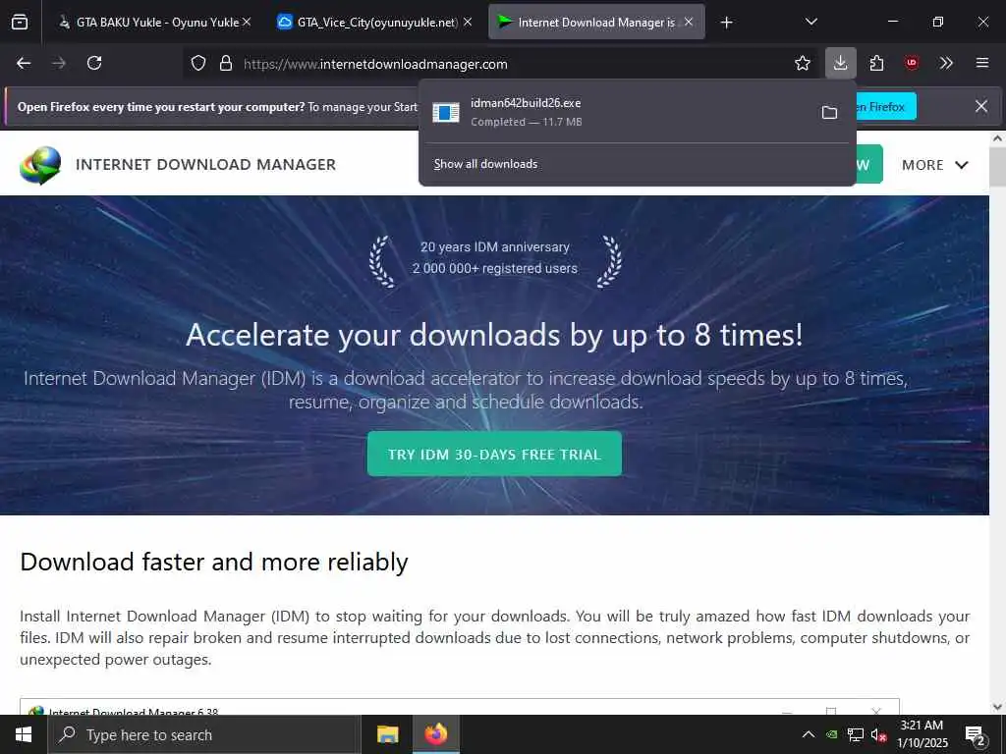Dismiss the Open Firefox startup notification

pyautogui.click(x=981, y=106)
